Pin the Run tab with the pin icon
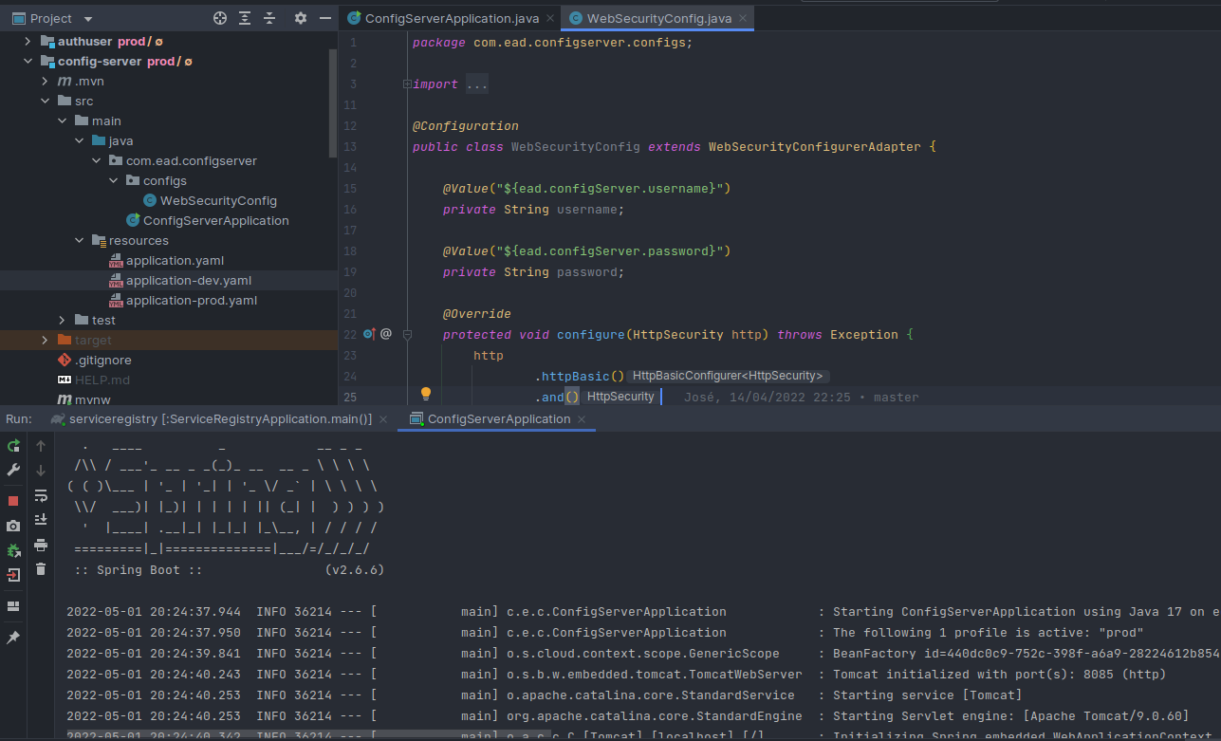Viewport: 1221px width, 741px height. point(13,639)
